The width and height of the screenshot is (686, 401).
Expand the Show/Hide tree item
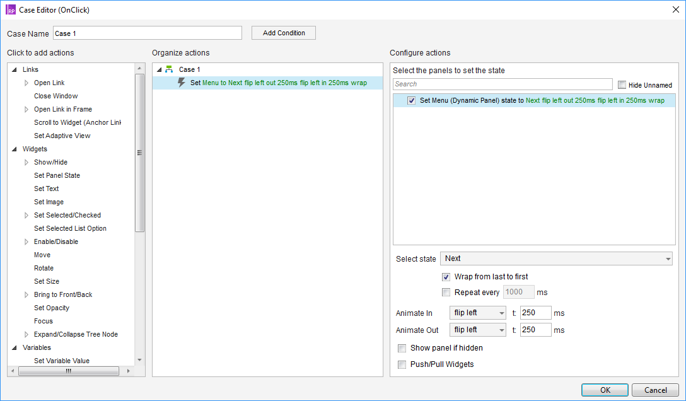click(x=26, y=162)
